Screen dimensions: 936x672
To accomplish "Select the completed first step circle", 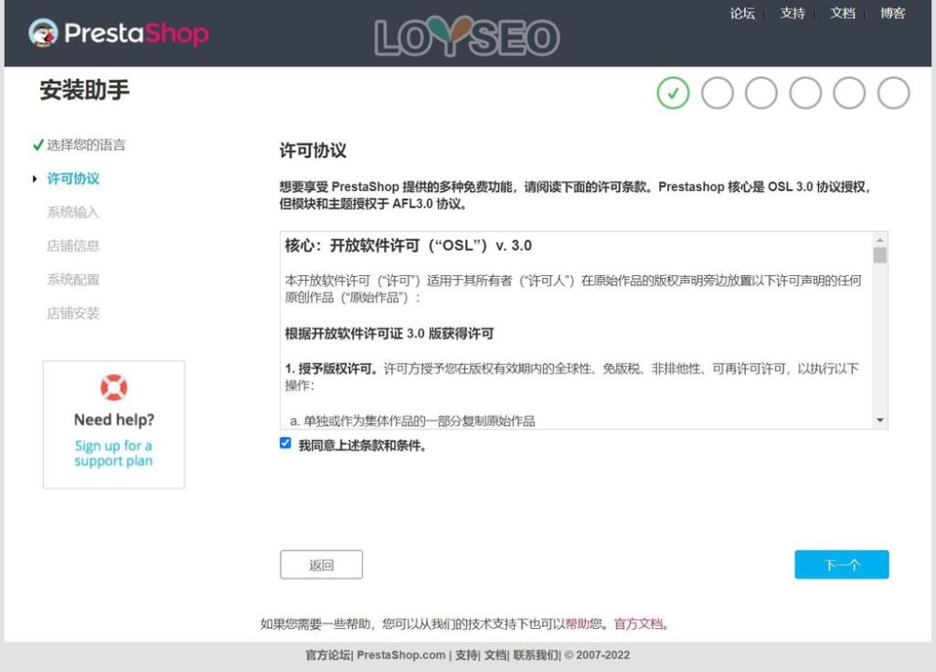I will tap(673, 93).
